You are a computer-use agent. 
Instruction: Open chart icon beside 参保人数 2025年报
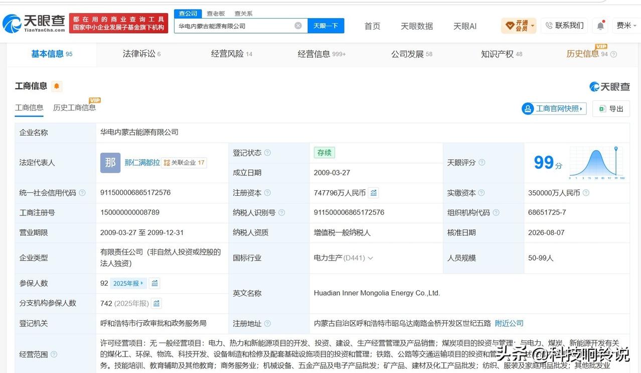pyautogui.click(x=154, y=283)
